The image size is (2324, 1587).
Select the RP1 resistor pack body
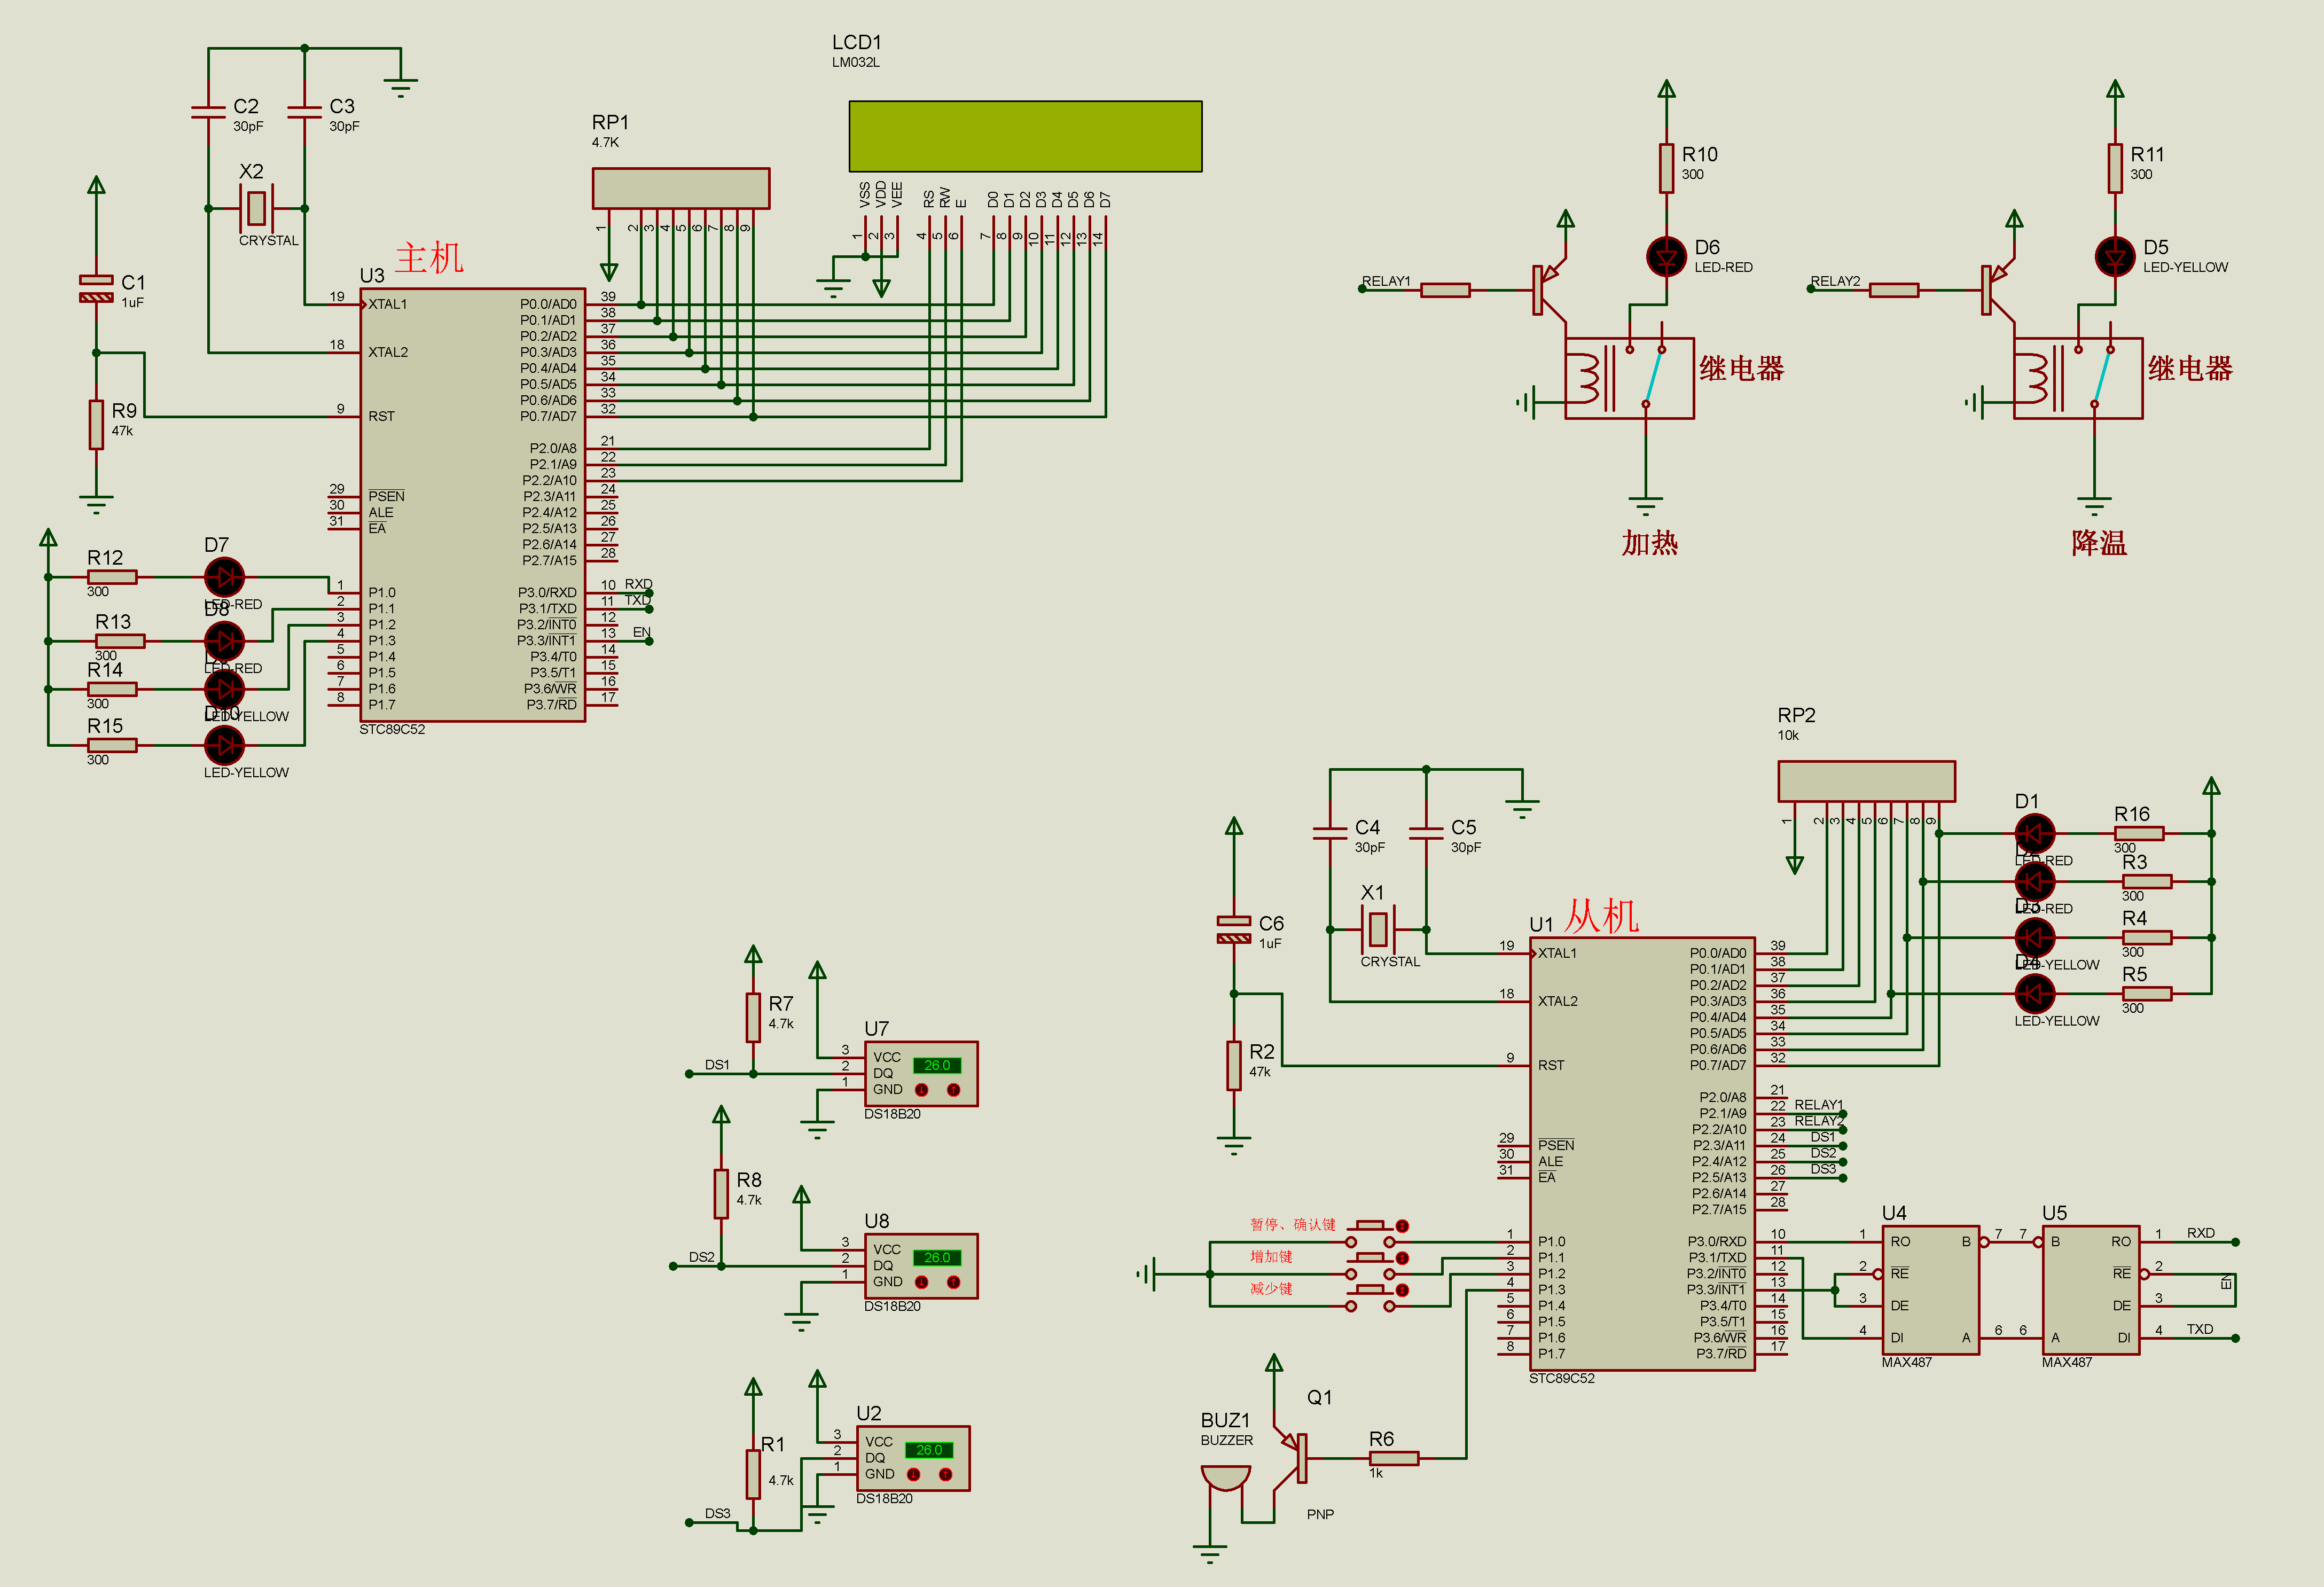681,188
